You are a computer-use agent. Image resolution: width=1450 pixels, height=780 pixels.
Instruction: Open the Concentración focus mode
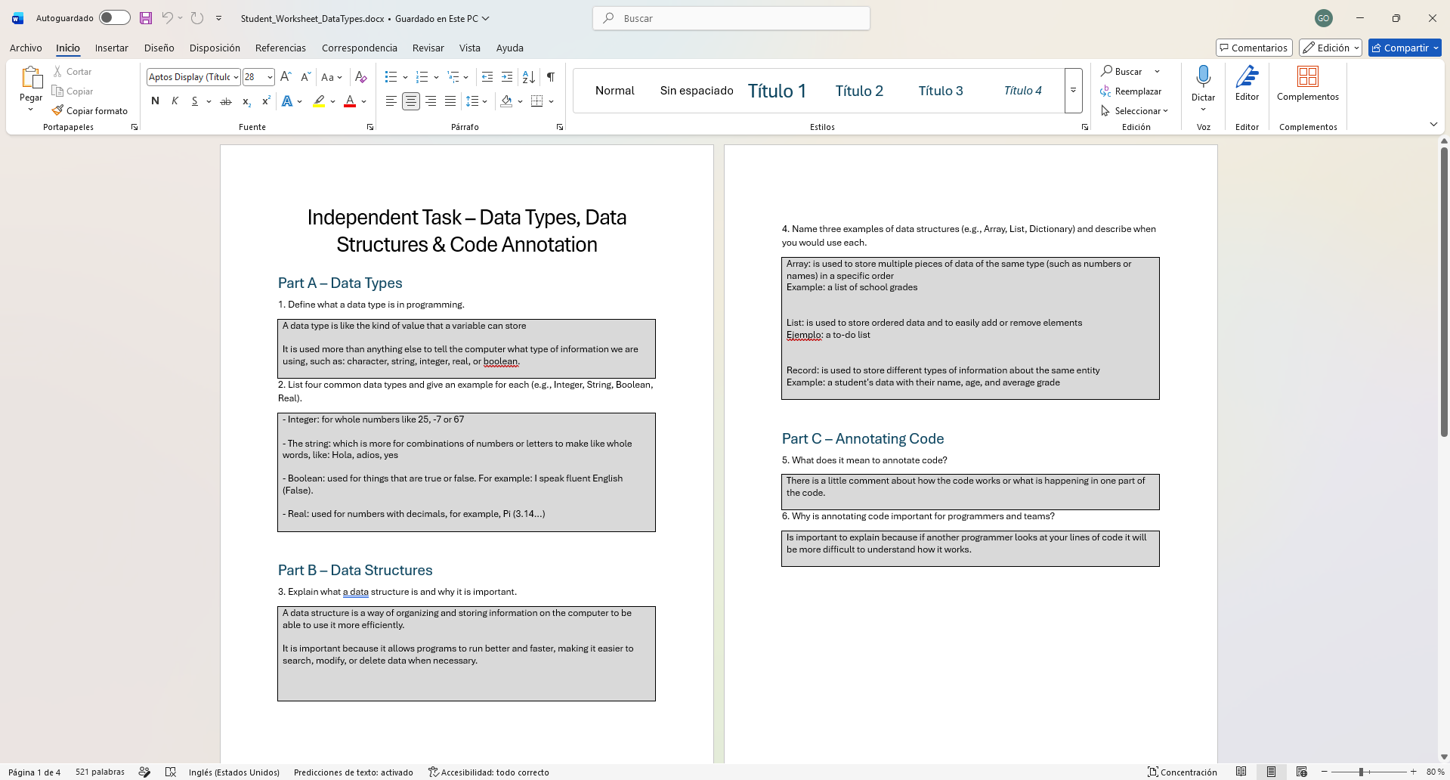1183,772
